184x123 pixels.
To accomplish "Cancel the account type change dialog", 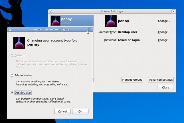I will (x=62, y=112).
